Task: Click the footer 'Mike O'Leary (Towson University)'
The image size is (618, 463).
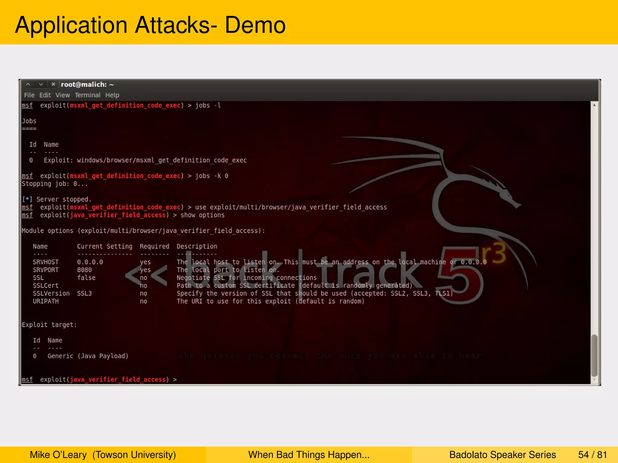Action: click(x=103, y=455)
